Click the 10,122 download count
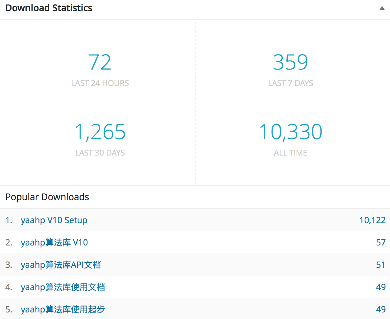390x319 pixels. [372, 220]
